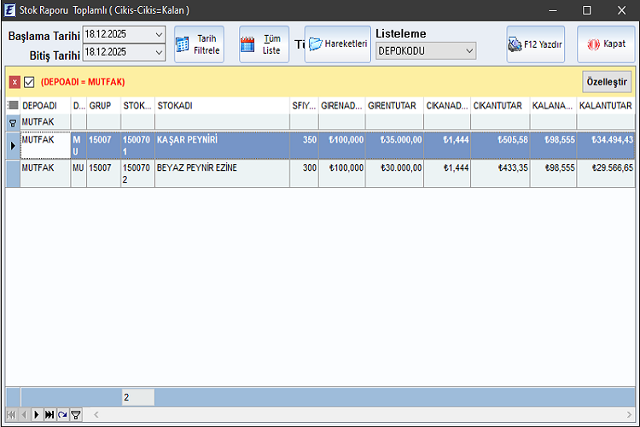Go to next record in navigator

37,414
